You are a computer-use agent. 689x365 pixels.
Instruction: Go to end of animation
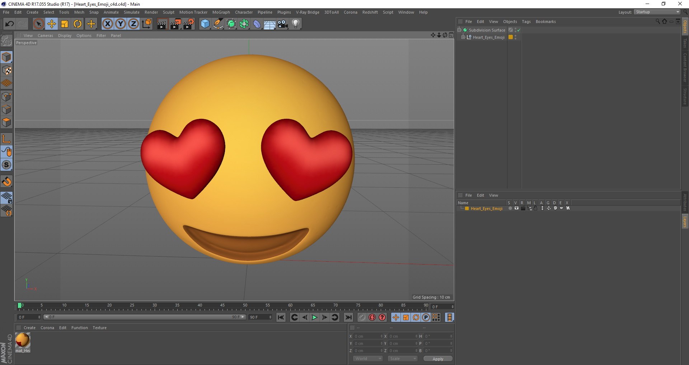click(x=348, y=317)
